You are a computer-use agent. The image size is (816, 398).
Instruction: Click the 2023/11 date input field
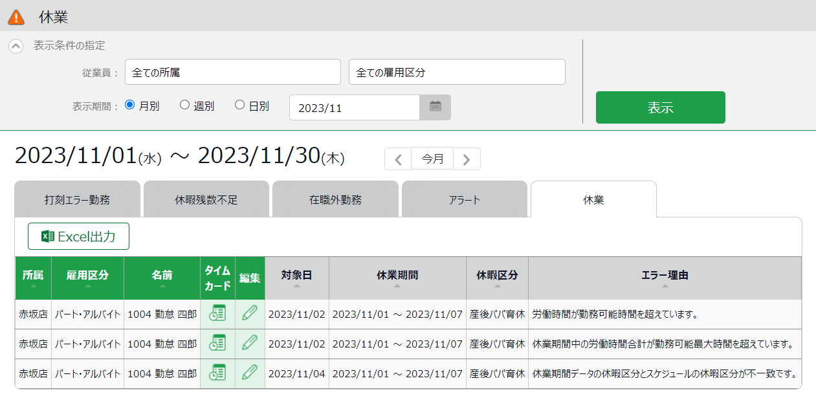click(x=354, y=108)
